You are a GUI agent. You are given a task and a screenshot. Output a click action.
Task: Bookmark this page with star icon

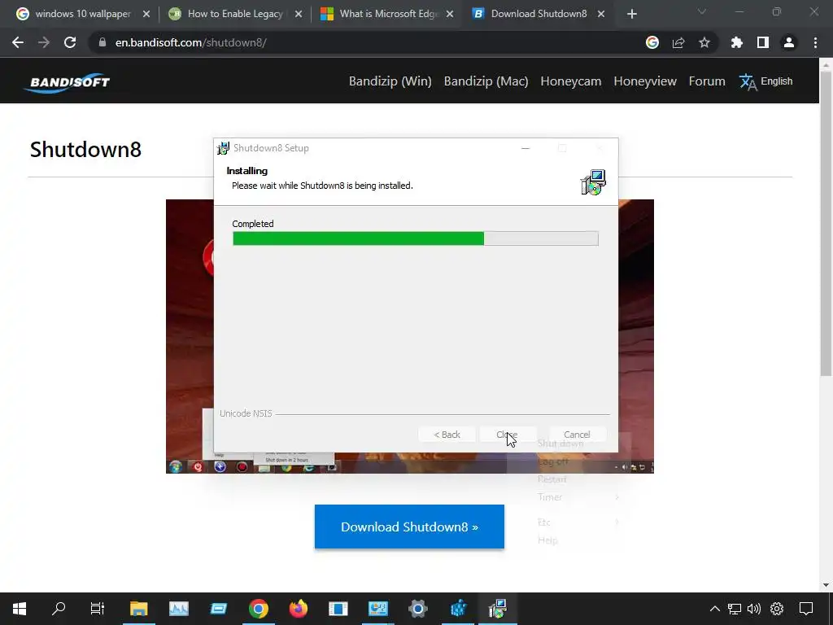(704, 42)
